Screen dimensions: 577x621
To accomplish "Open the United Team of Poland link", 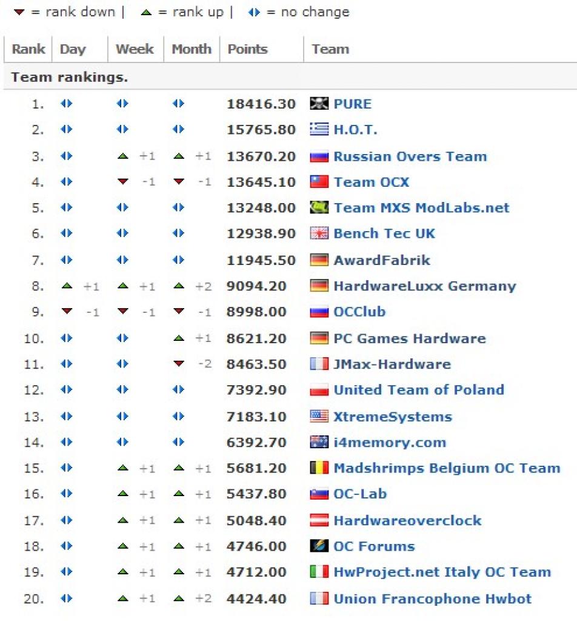I will click(419, 390).
